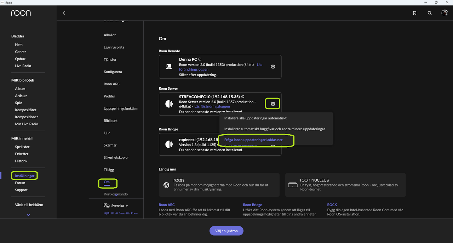Open Tjänster settings tab
Viewport: 453px width, 243px height.
point(110,59)
